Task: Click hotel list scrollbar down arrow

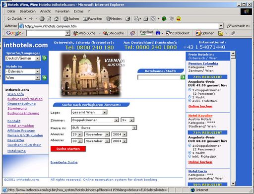Action: [x=233, y=184]
